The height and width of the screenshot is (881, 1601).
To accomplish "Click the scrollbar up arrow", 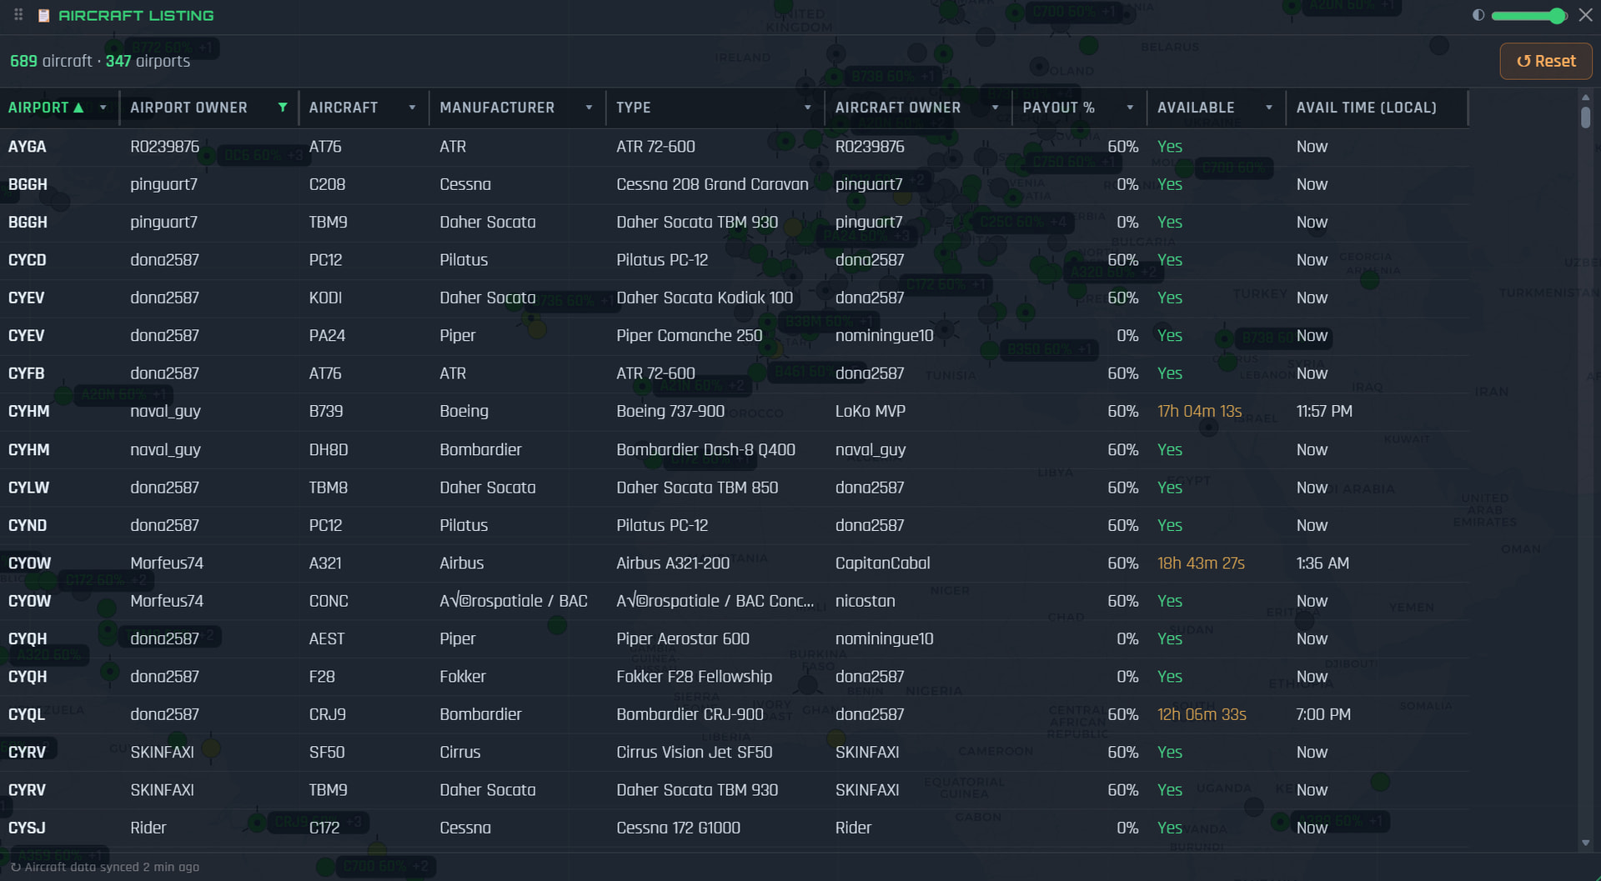I will 1585,97.
